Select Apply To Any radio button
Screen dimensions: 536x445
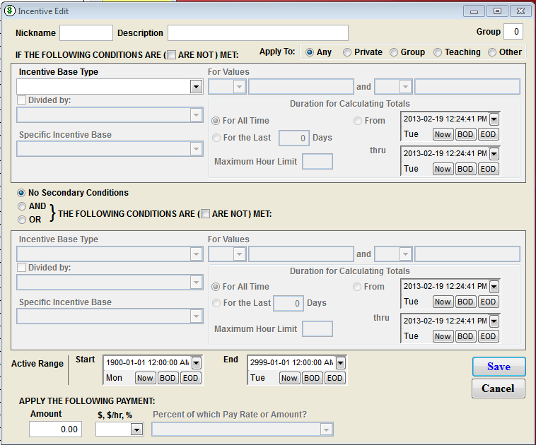tap(309, 52)
